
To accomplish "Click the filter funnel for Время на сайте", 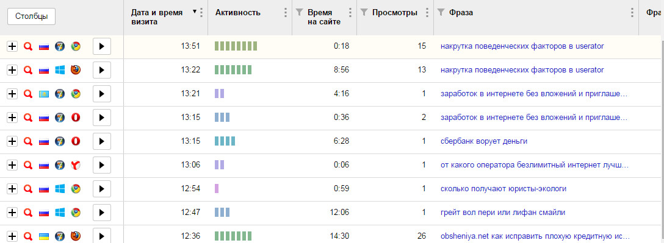I will [300, 12].
